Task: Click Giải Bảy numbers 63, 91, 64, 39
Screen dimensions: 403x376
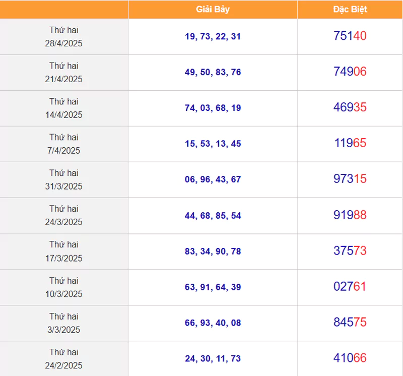Action: (x=213, y=287)
